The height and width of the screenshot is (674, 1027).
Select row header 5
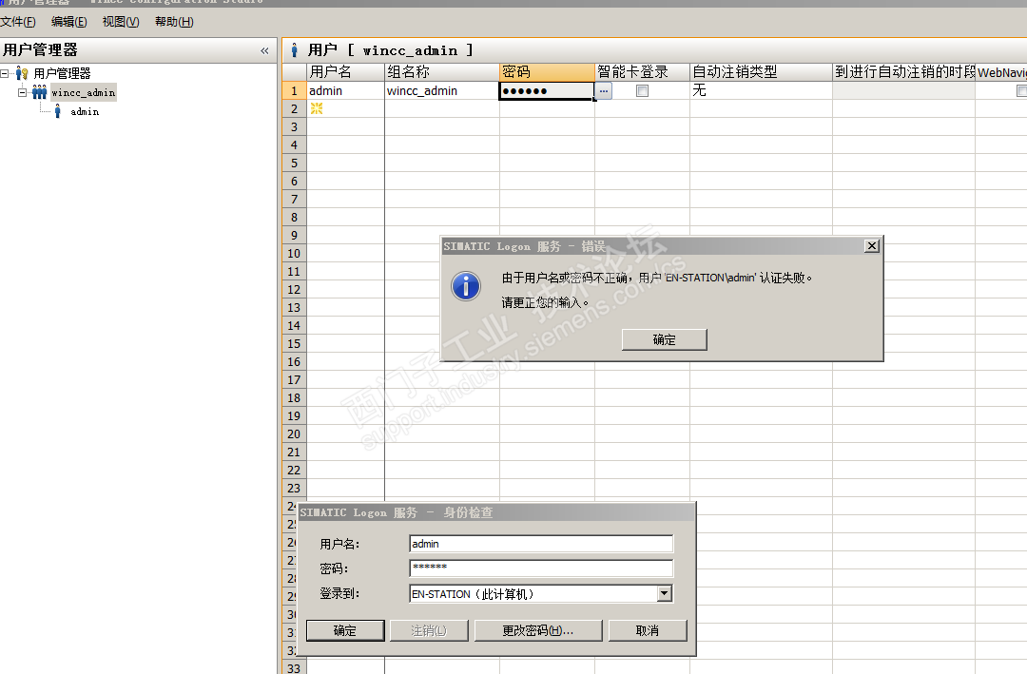[294, 164]
